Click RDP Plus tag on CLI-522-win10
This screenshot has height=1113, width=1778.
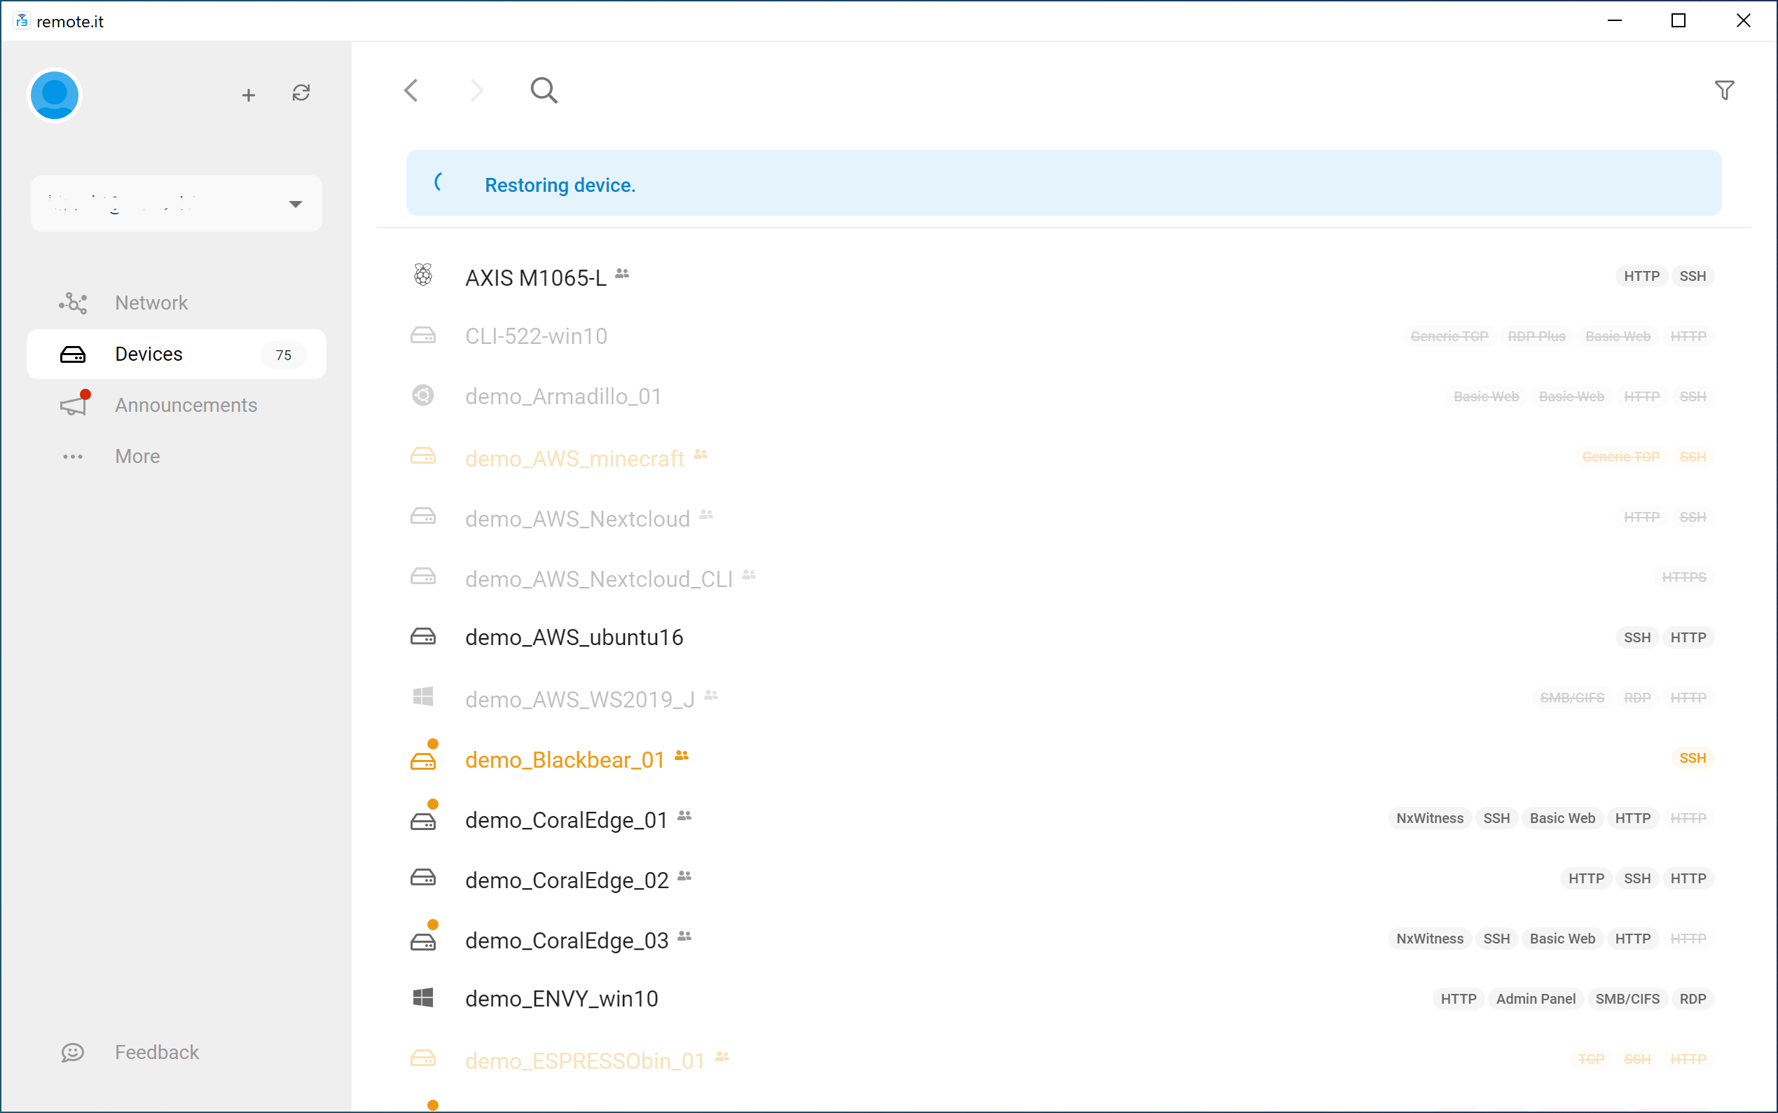pos(1536,336)
